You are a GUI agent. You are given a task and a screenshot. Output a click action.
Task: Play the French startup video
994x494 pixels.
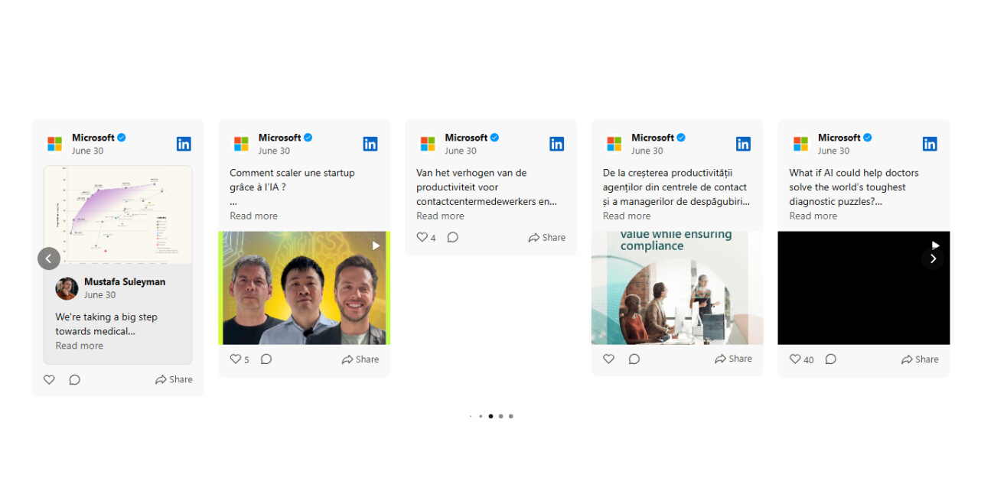(x=376, y=245)
